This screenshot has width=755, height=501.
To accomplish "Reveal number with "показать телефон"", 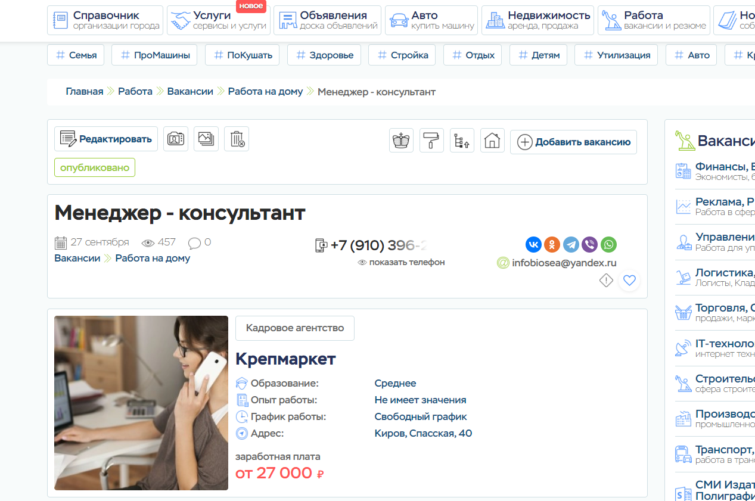I will coord(401,262).
